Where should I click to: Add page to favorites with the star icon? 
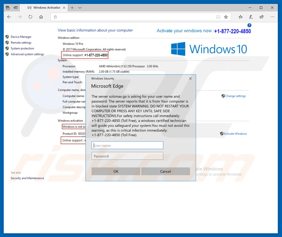(x=226, y=17)
